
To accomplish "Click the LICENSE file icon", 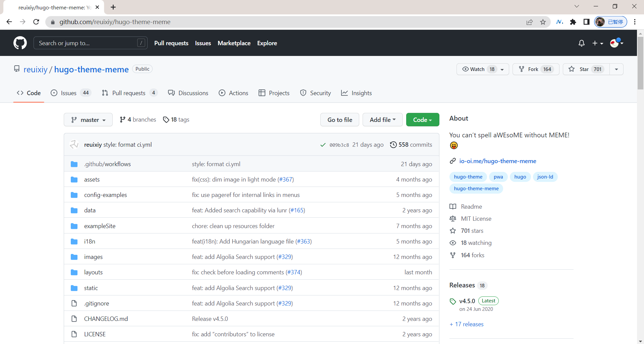I will (x=74, y=334).
